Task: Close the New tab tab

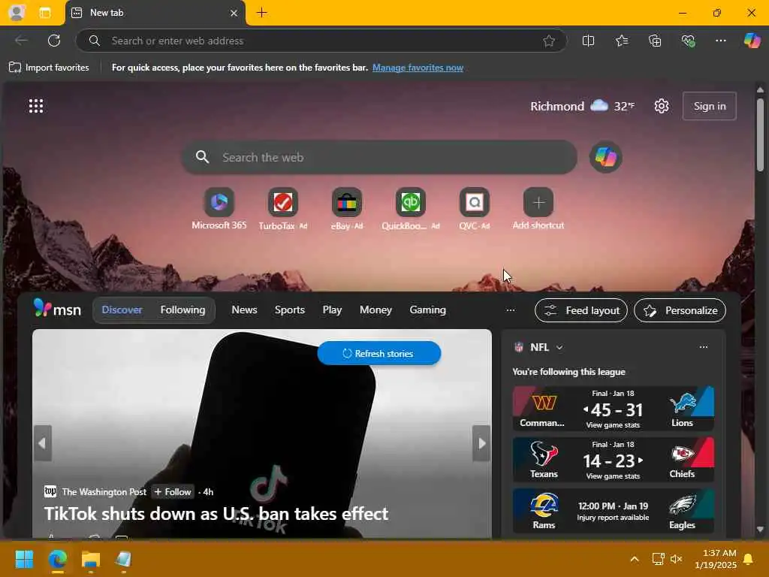Action: point(234,13)
